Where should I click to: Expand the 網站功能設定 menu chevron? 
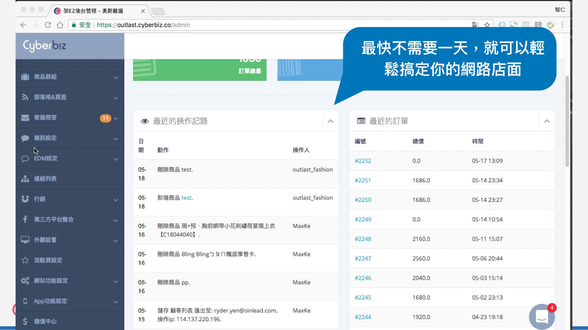pos(115,281)
